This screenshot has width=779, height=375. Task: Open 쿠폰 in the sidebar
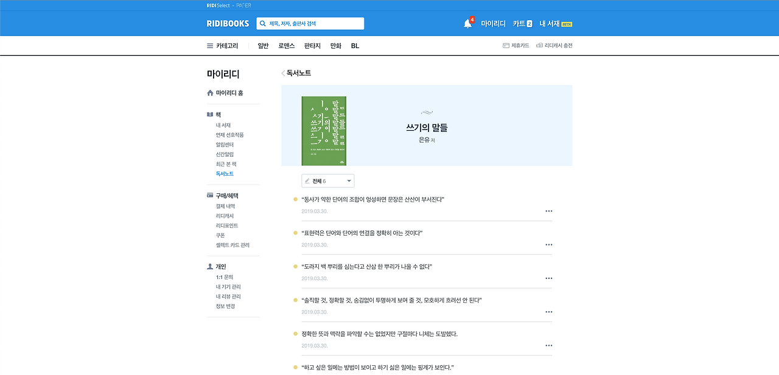(220, 236)
